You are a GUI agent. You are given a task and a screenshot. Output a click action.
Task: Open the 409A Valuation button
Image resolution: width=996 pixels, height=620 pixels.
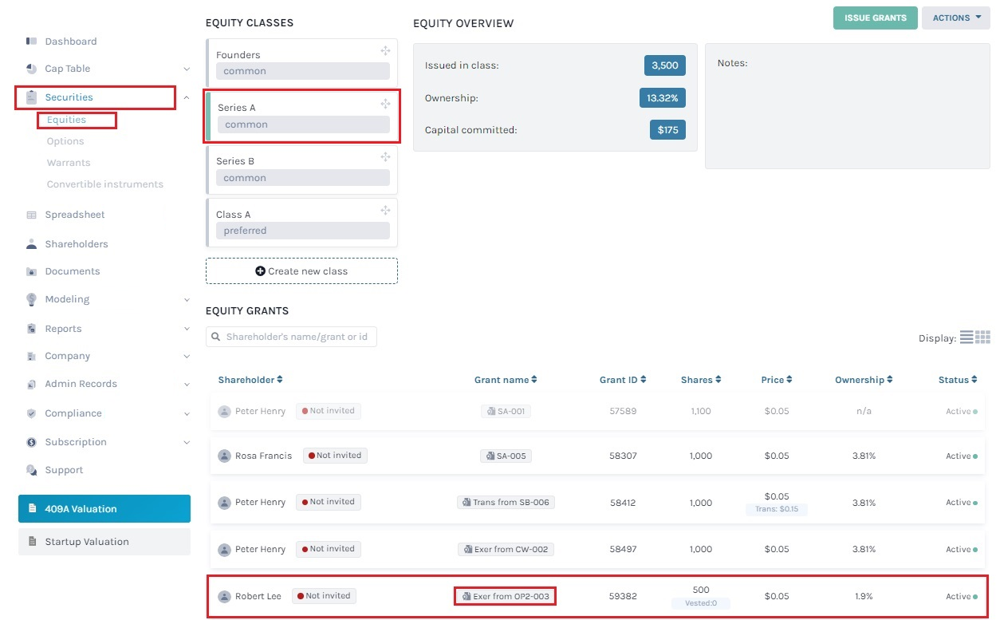pos(104,508)
